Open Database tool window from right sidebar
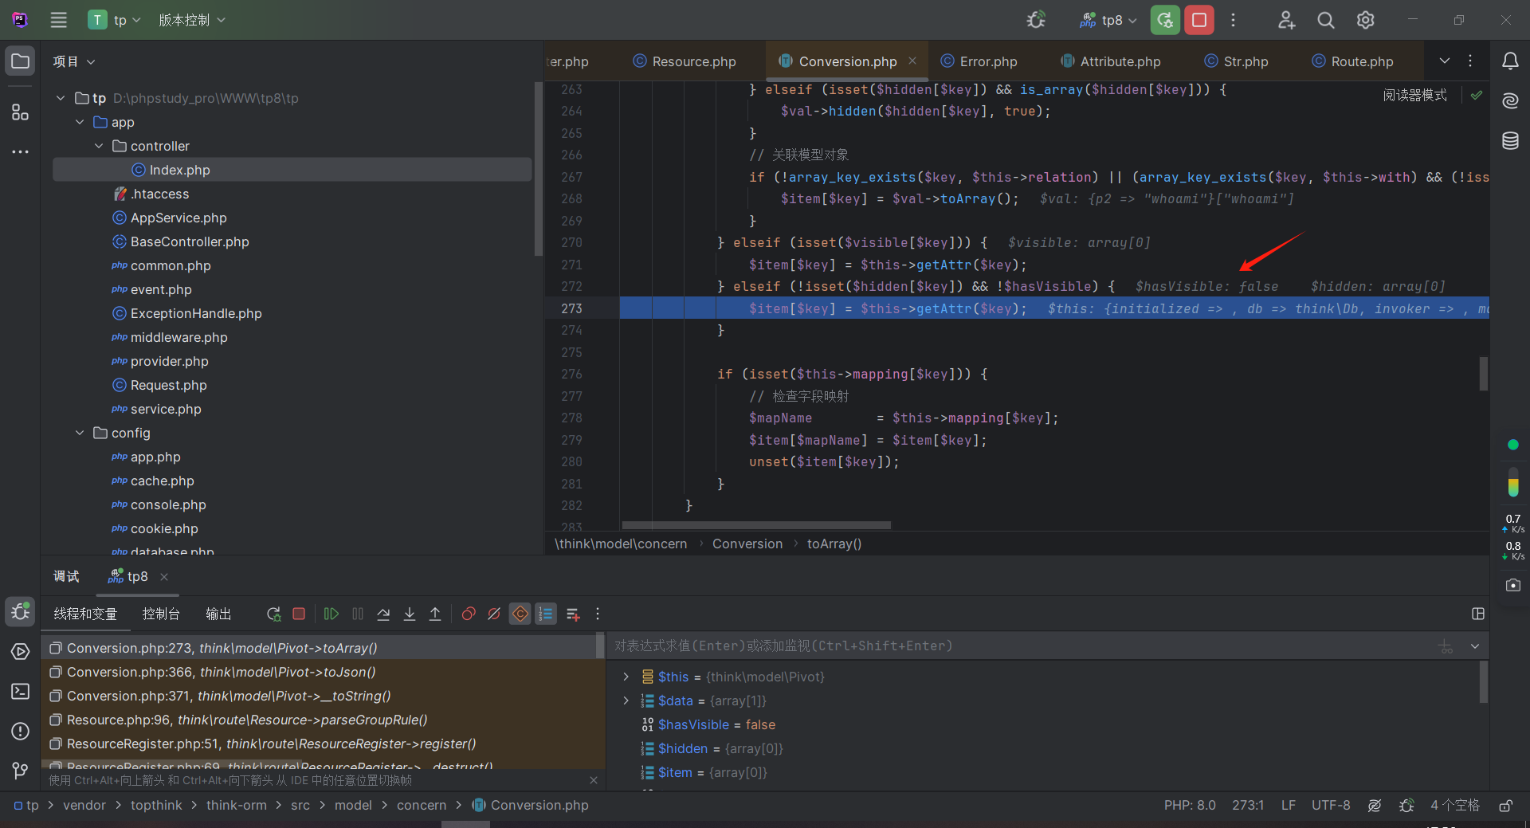The image size is (1530, 828). [1510, 141]
